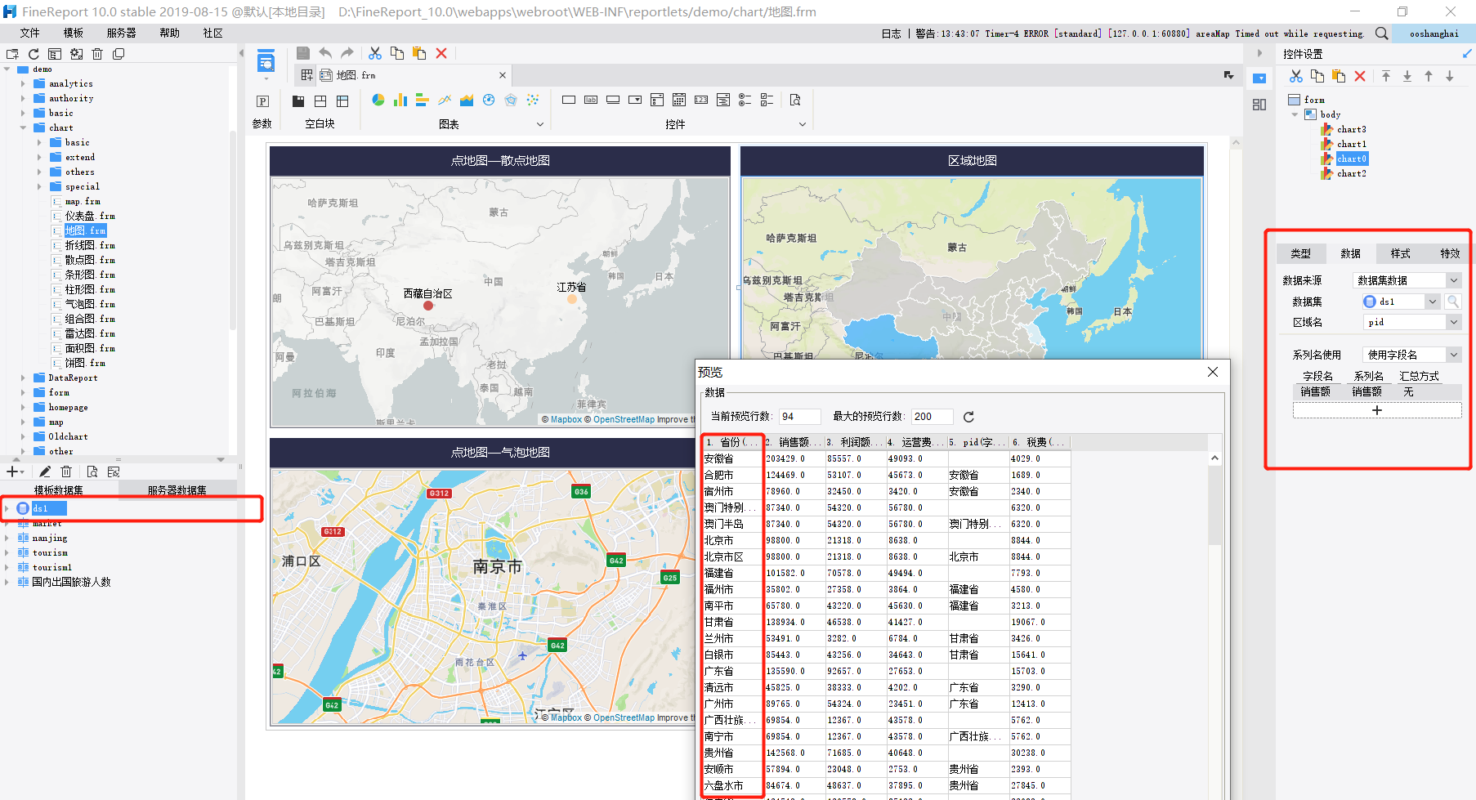Click the new folder icon in file panel
The width and height of the screenshot is (1476, 800).
tap(12, 54)
